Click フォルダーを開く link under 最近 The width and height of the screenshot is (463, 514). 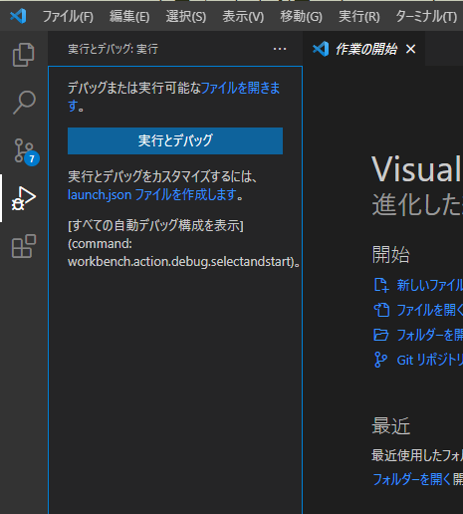[411, 479]
